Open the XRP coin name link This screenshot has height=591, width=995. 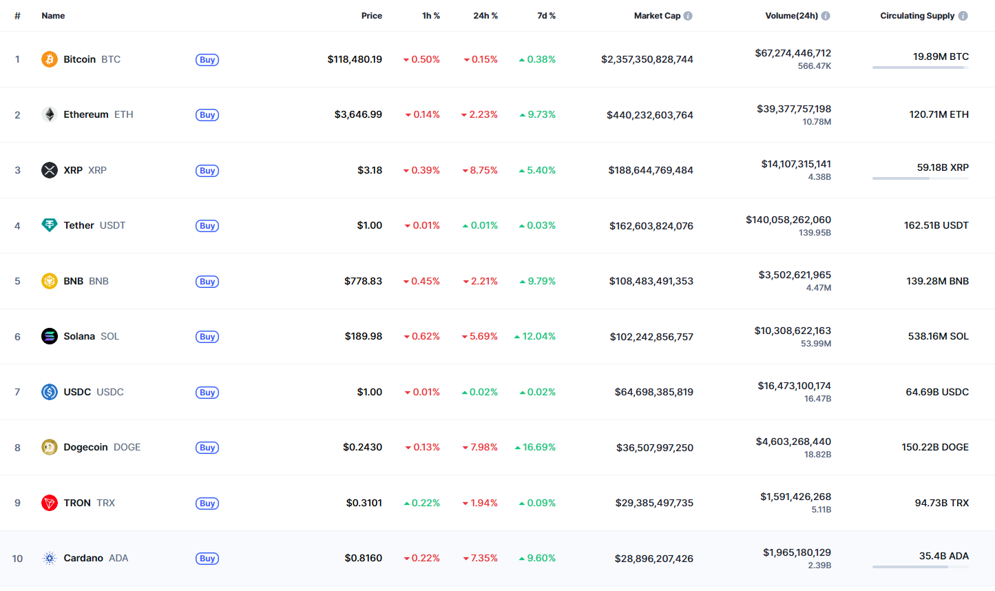point(85,170)
